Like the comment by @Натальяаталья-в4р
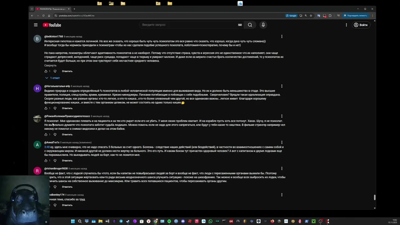Image resolution: width=400 pixels, height=225 pixels. [46, 108]
